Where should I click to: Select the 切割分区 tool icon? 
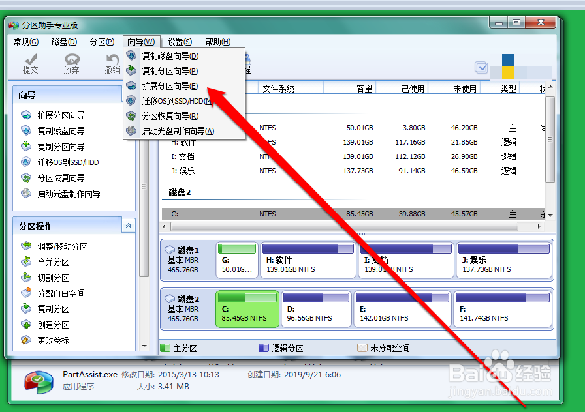(26, 278)
